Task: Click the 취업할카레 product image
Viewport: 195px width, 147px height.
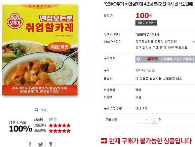Action: 40,50
